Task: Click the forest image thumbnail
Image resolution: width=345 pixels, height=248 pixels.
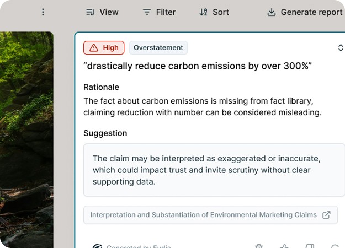Action: (x=26, y=138)
